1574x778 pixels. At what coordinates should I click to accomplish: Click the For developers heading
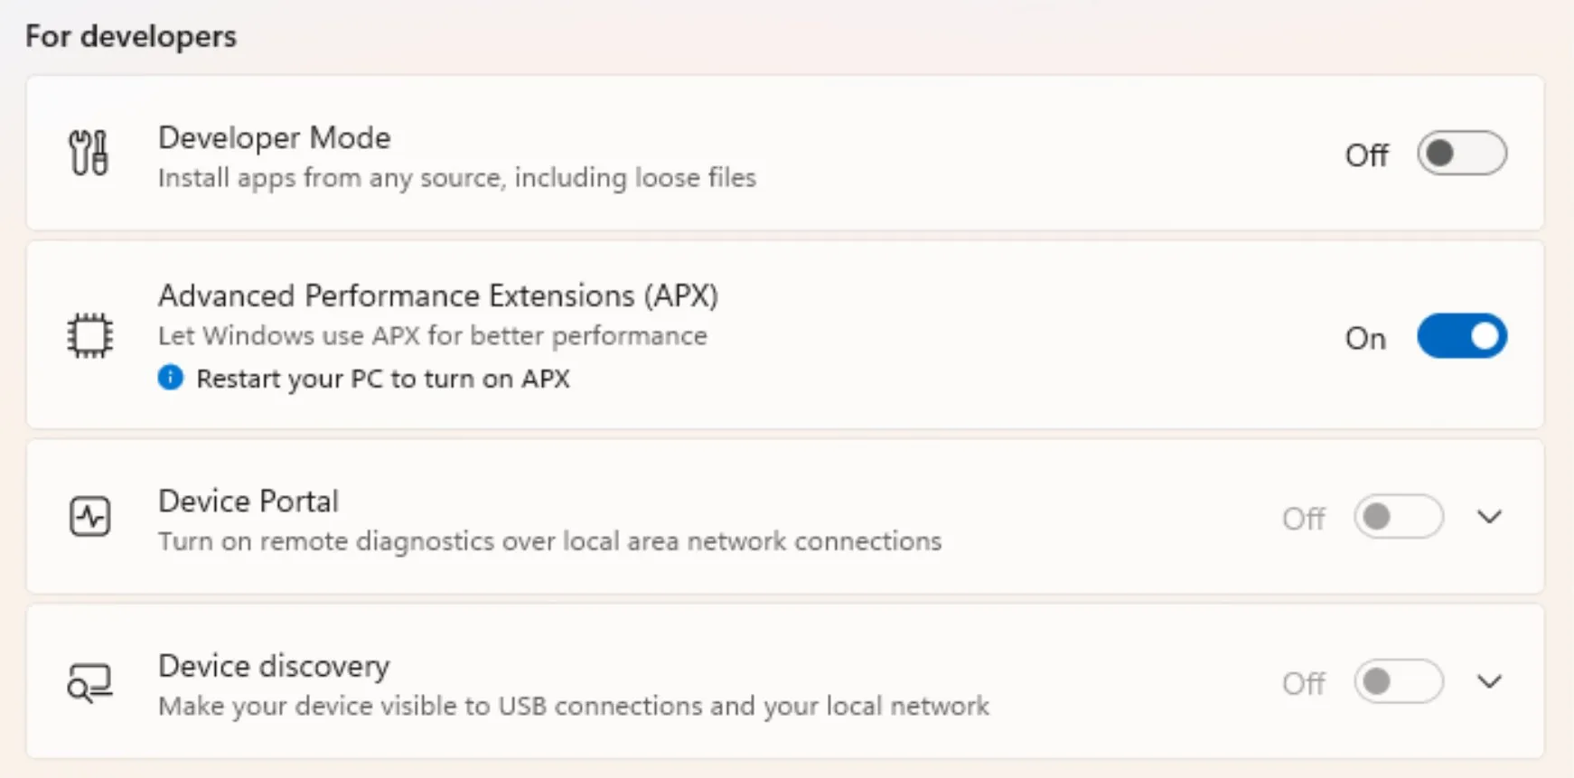pos(131,36)
